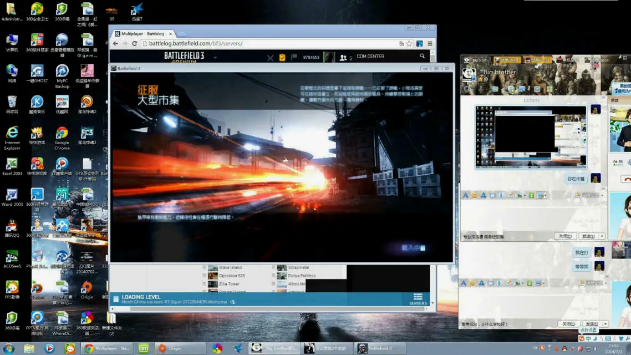Expand send options arrow upper chat
The height and width of the screenshot is (355, 631).
[x=602, y=236]
